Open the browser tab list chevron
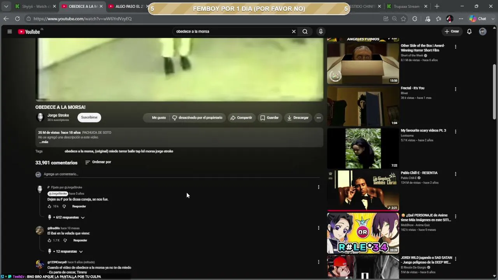Image resolution: width=498 pixels, height=280 pixels. coord(6,6)
